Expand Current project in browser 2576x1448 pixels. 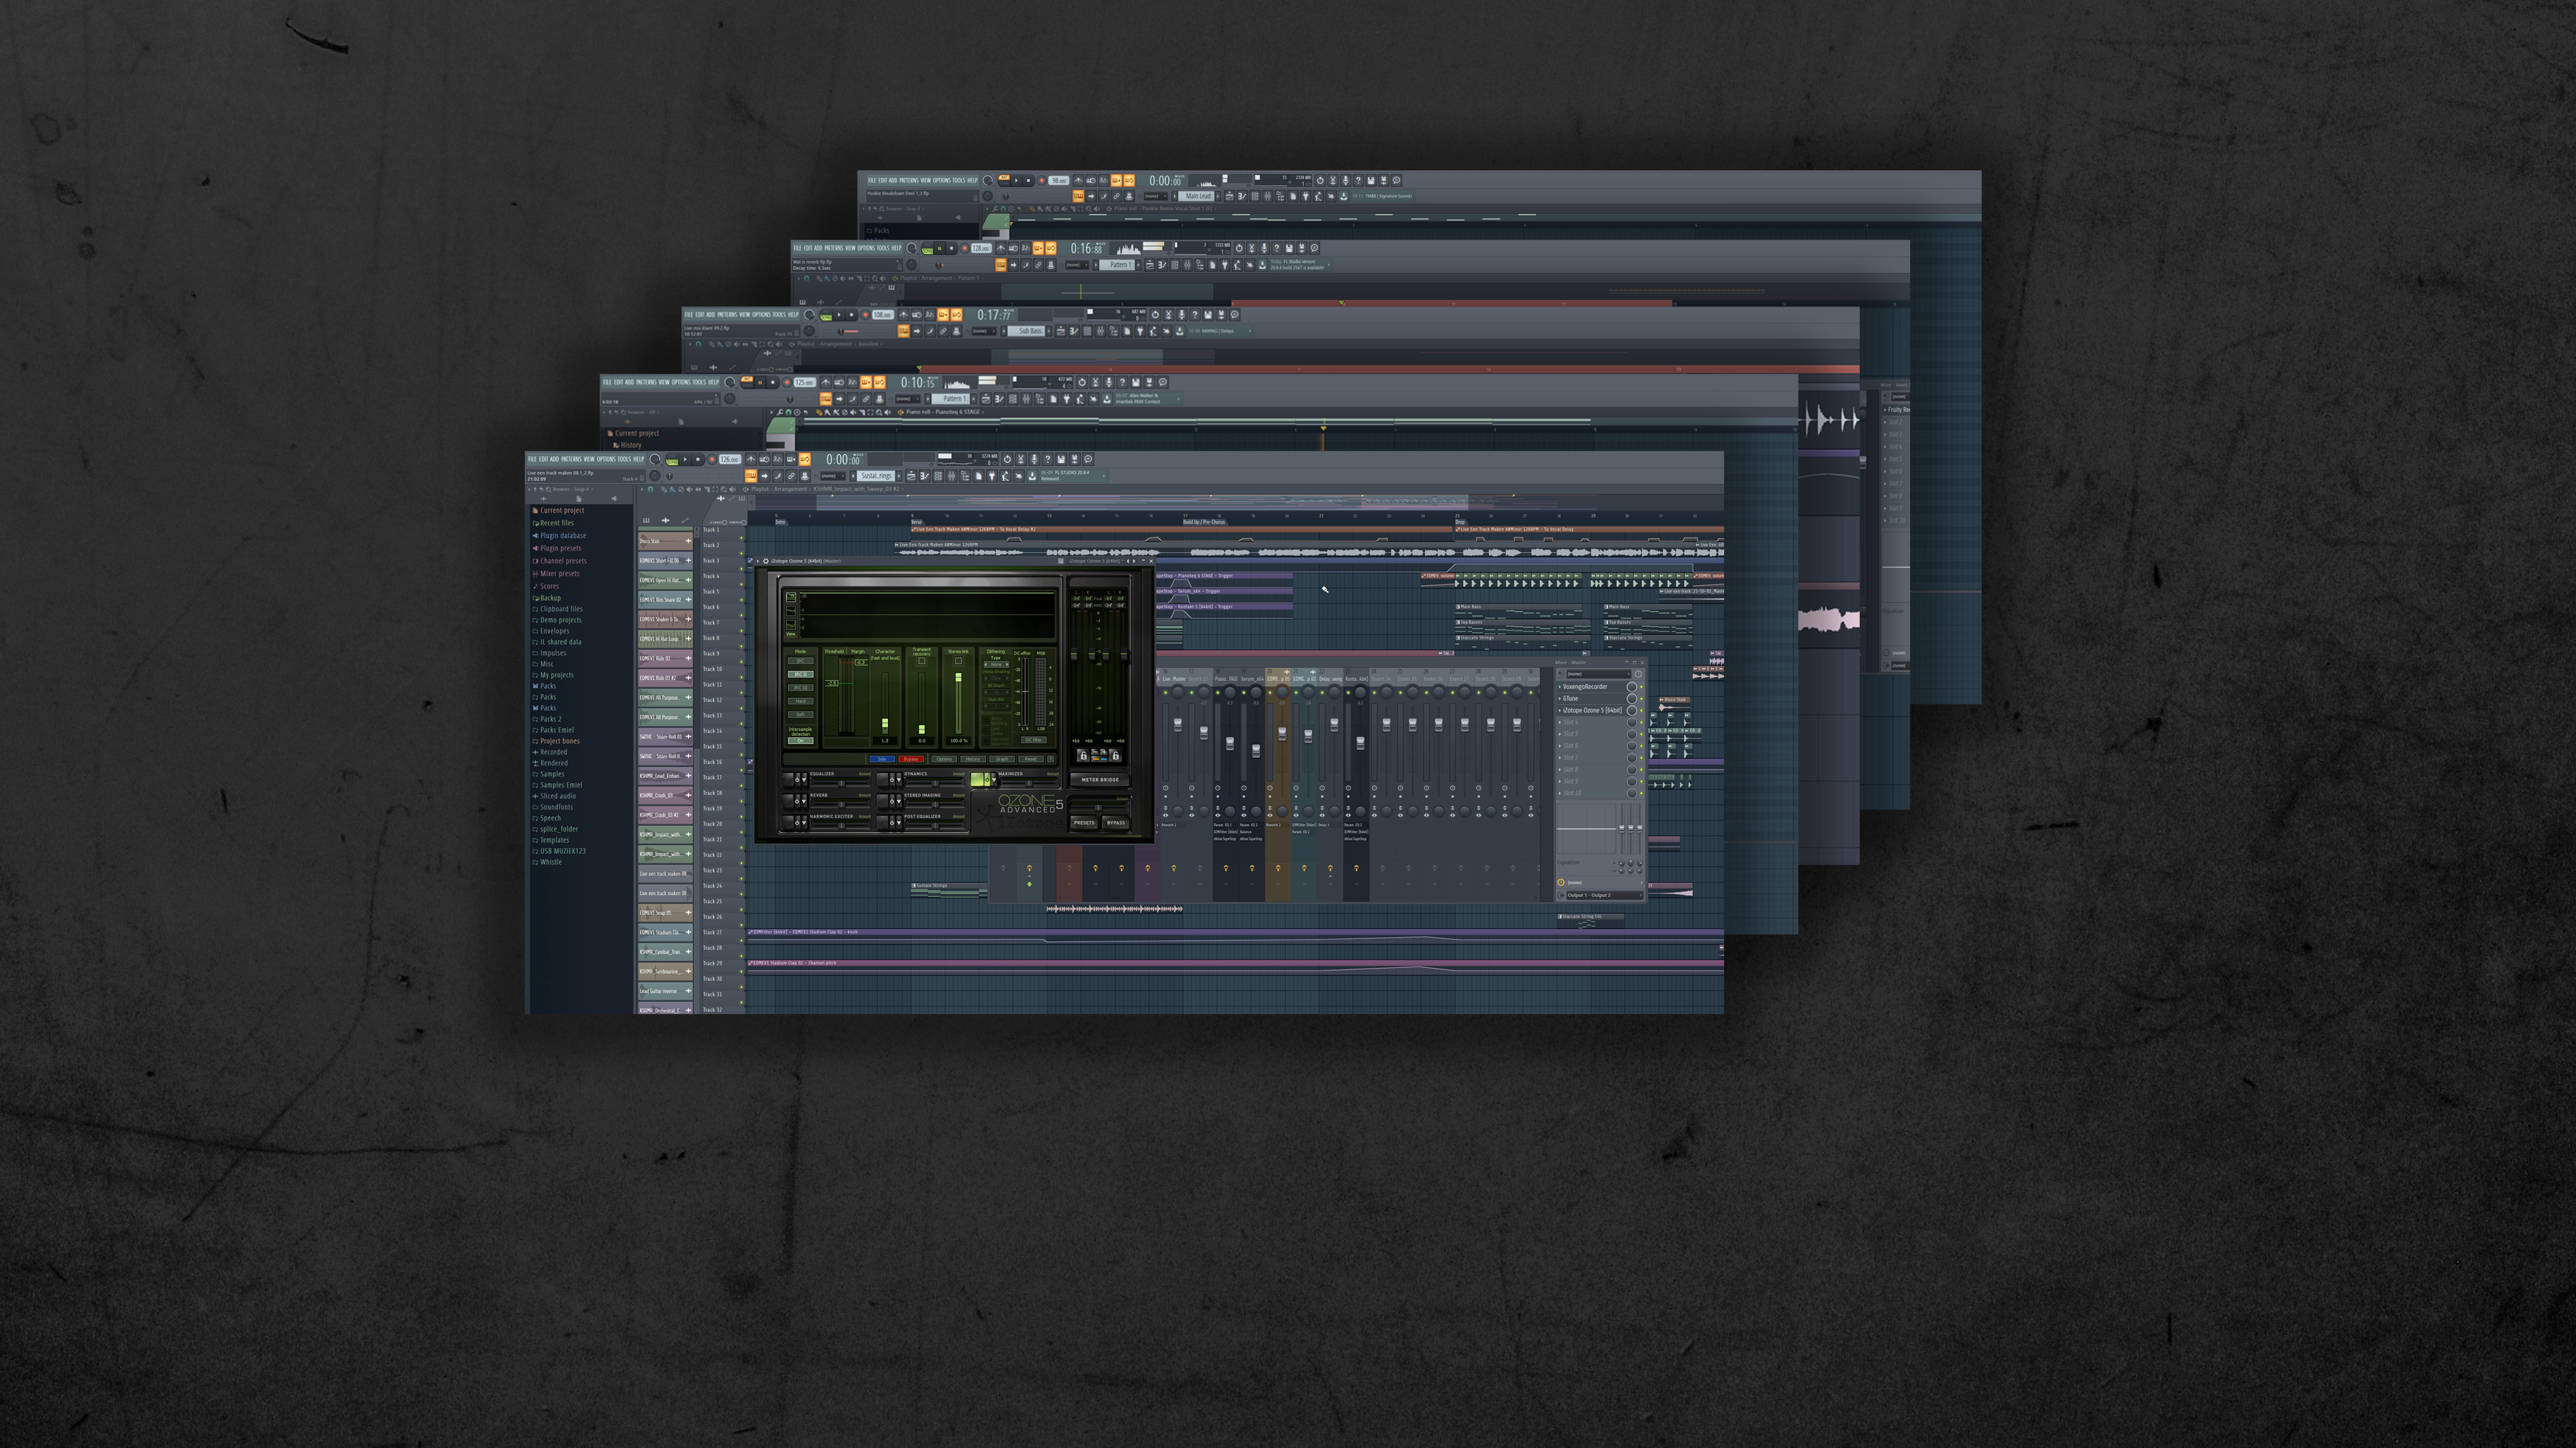561,511
